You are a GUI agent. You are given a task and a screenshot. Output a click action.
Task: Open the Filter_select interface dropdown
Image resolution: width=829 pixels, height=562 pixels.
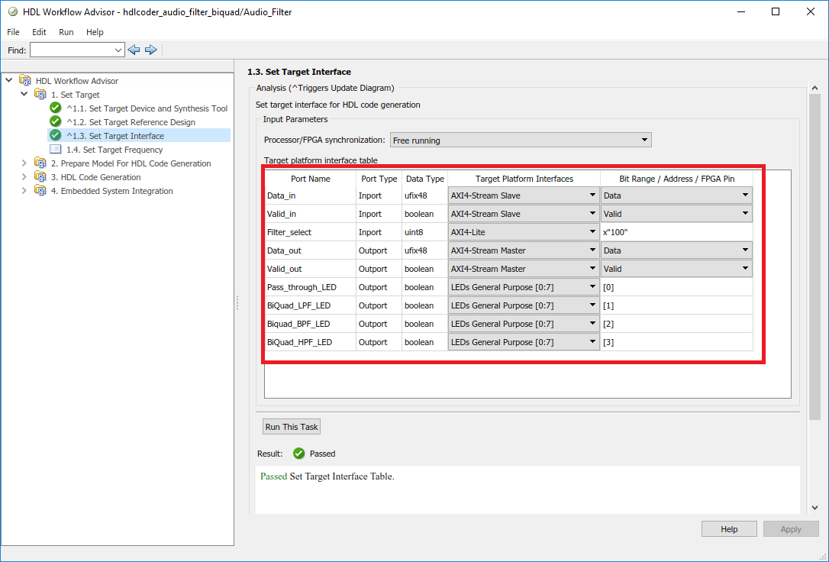pos(523,232)
